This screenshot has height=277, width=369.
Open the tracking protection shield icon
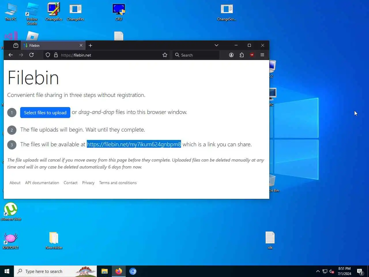48,55
